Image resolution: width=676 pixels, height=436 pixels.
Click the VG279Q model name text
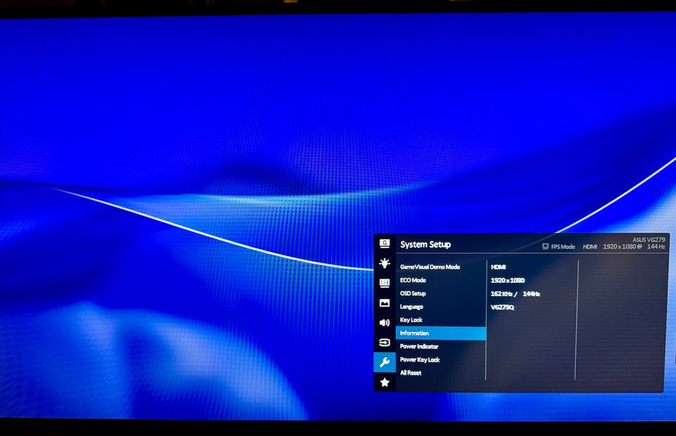tap(503, 307)
